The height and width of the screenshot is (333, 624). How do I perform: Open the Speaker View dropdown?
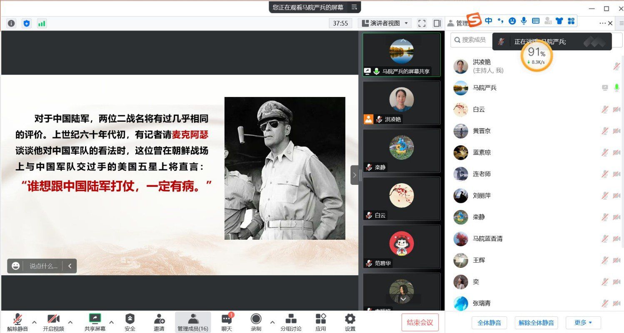tap(385, 23)
